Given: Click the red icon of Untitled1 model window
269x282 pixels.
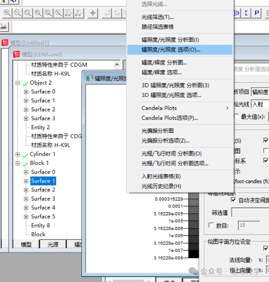Looking at the screenshot, I should pyautogui.click(x=5, y=43).
